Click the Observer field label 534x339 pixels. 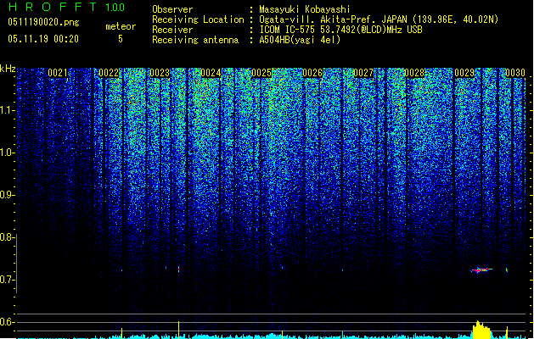point(172,9)
